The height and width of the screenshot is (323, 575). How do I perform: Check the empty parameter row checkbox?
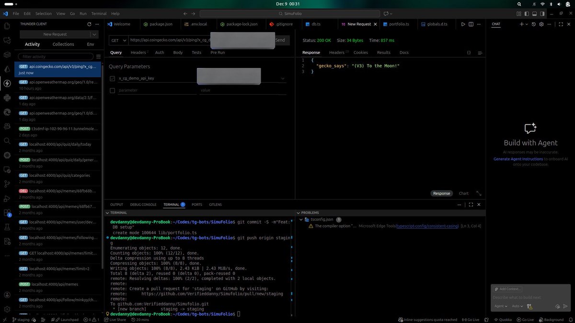point(112,90)
